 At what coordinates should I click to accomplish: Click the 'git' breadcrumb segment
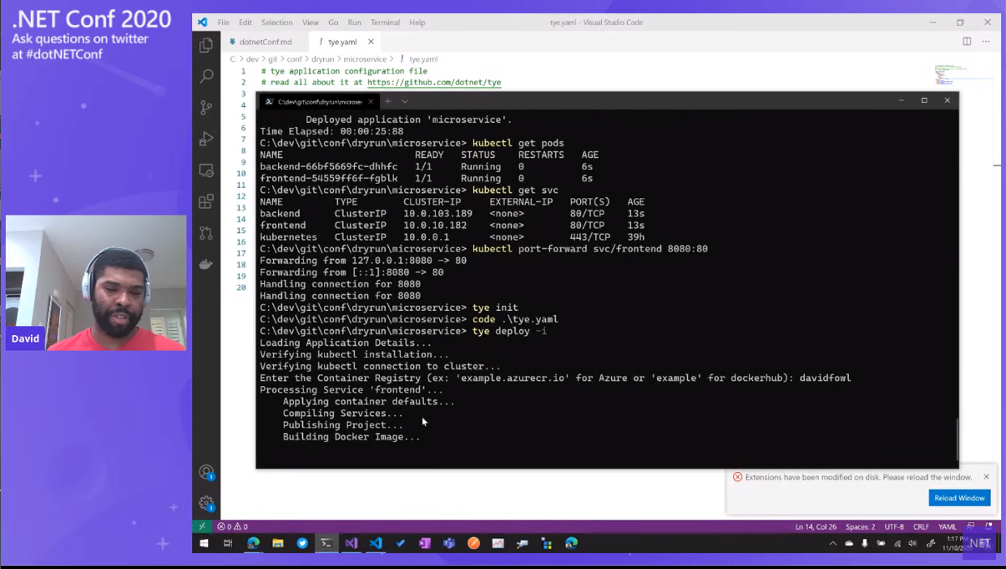click(273, 59)
